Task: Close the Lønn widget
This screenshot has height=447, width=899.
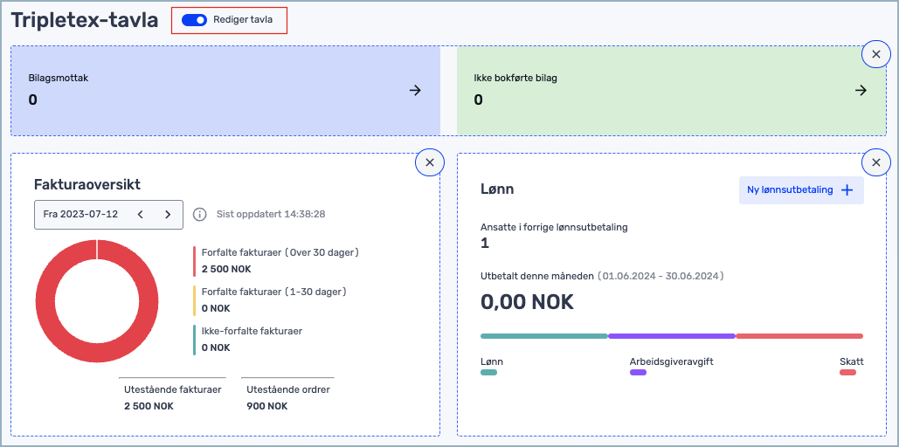Action: pyautogui.click(x=876, y=162)
